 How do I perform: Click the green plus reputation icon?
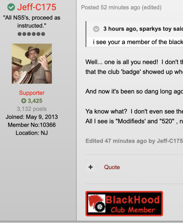(x=24, y=101)
